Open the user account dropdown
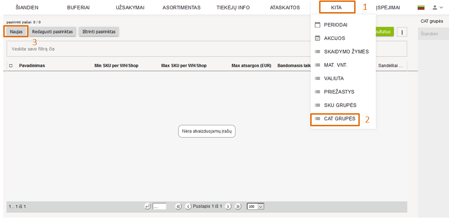Viewport: 449px width, 219px height. pyautogui.click(x=437, y=7)
